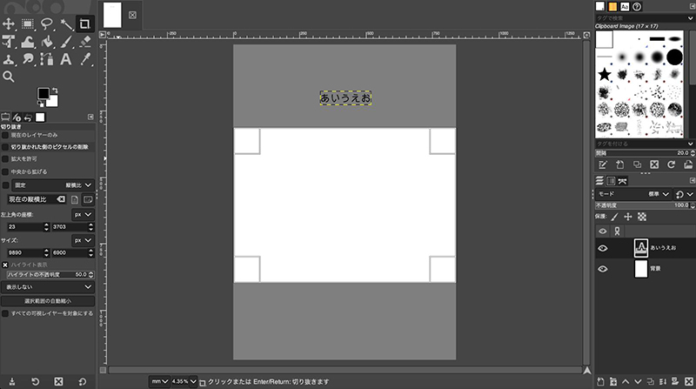This screenshot has height=389, width=696.
Task: Select the Color Picker eyedropper tool
Action: point(84,59)
